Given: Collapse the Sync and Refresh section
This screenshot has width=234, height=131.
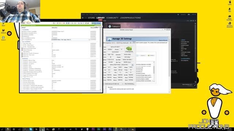Looking at the screenshot, I should tap(26, 42).
